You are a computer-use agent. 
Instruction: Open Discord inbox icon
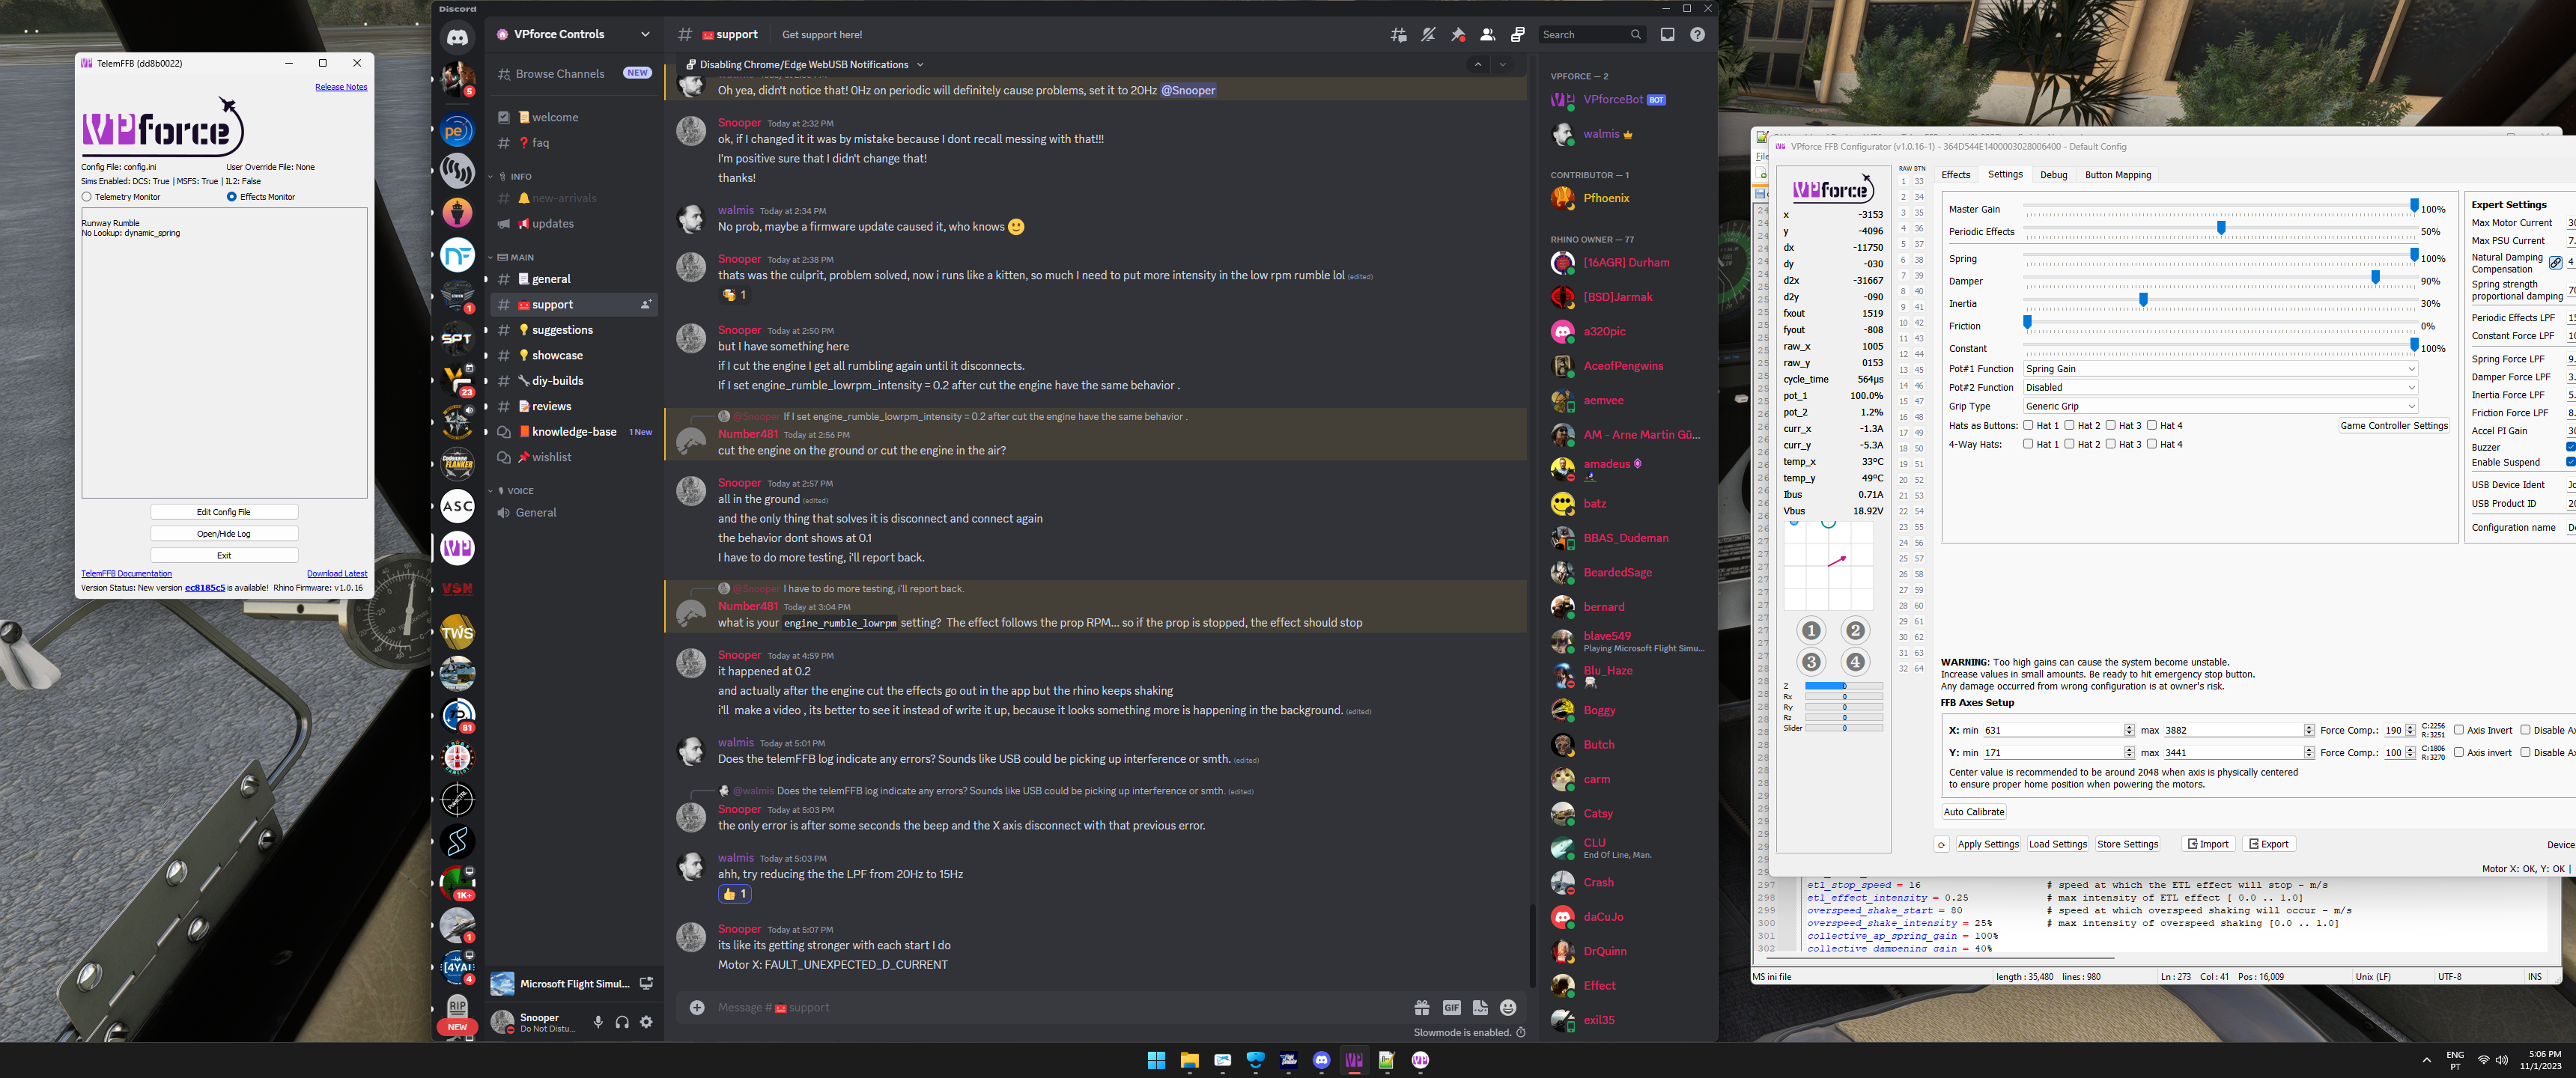point(1667,35)
